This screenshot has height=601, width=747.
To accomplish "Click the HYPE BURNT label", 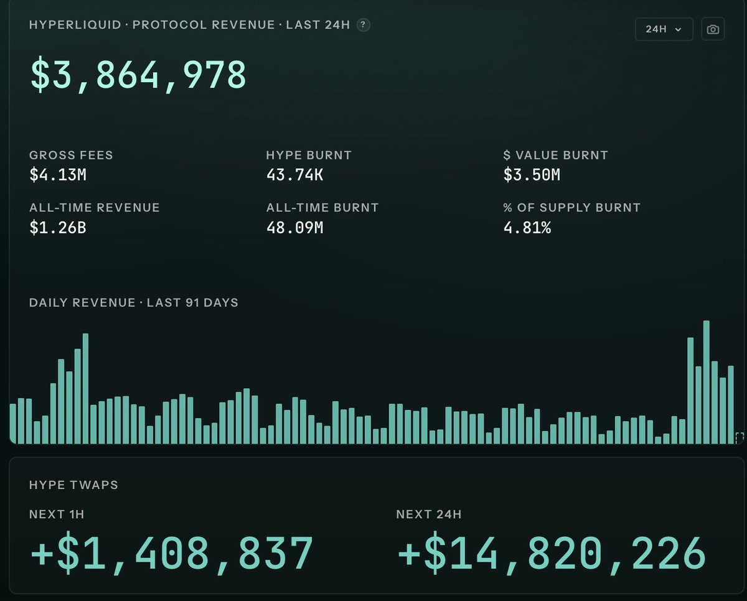I will 309,155.
